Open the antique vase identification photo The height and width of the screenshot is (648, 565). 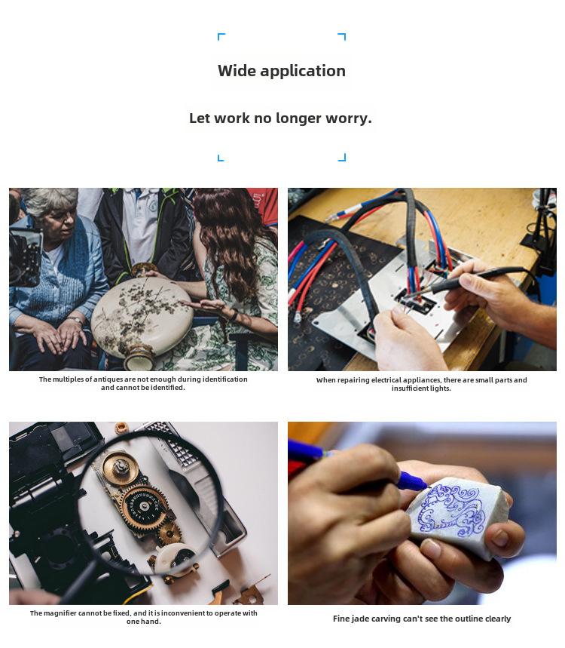pos(143,279)
